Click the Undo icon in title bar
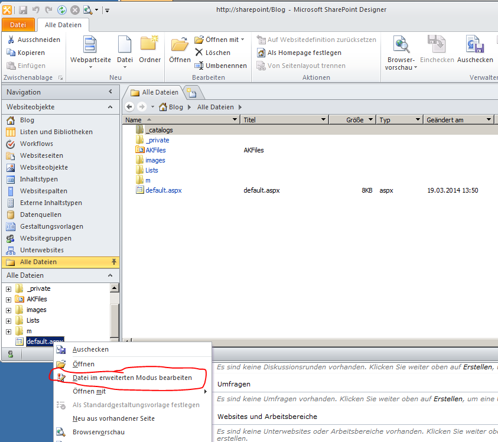 tap(35, 10)
